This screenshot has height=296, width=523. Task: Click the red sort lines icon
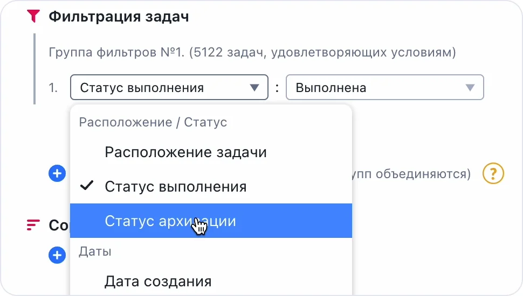coord(33,224)
